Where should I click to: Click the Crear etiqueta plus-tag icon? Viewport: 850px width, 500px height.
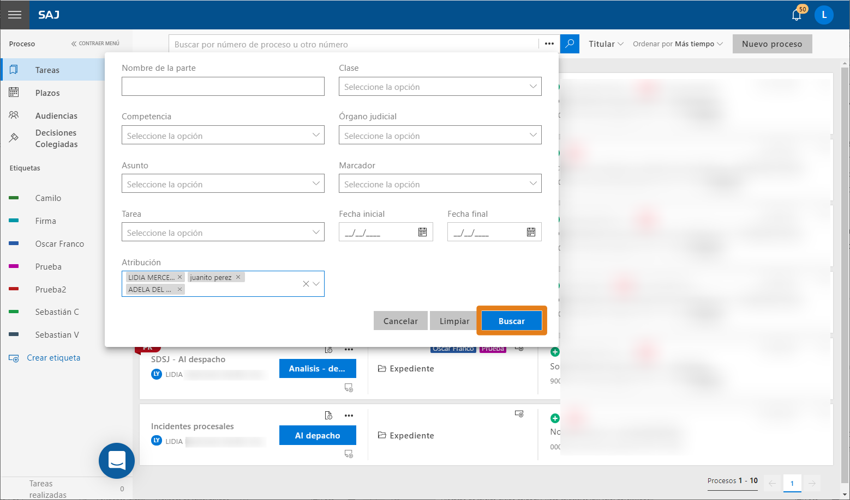(14, 358)
